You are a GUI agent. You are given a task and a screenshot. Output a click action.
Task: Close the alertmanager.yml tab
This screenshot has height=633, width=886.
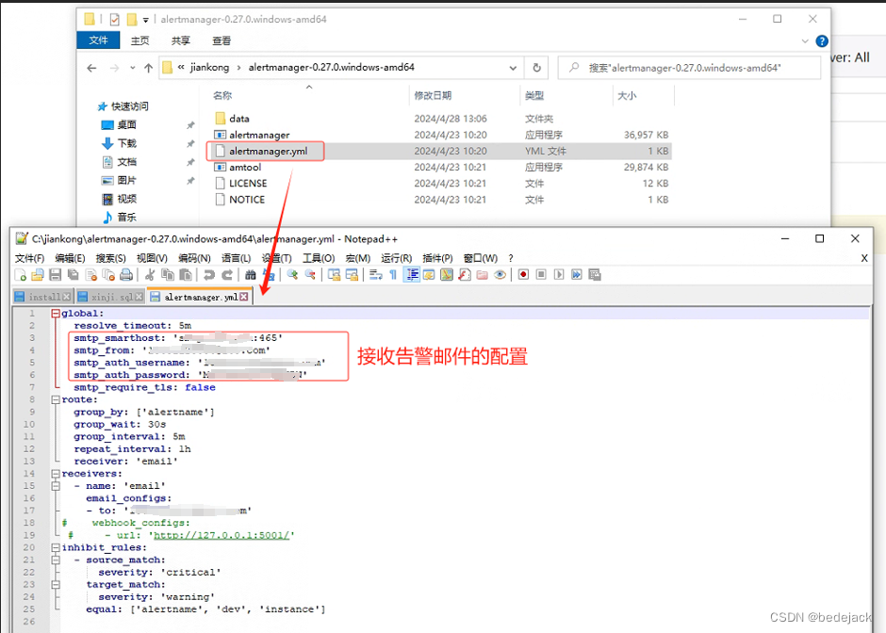244,297
